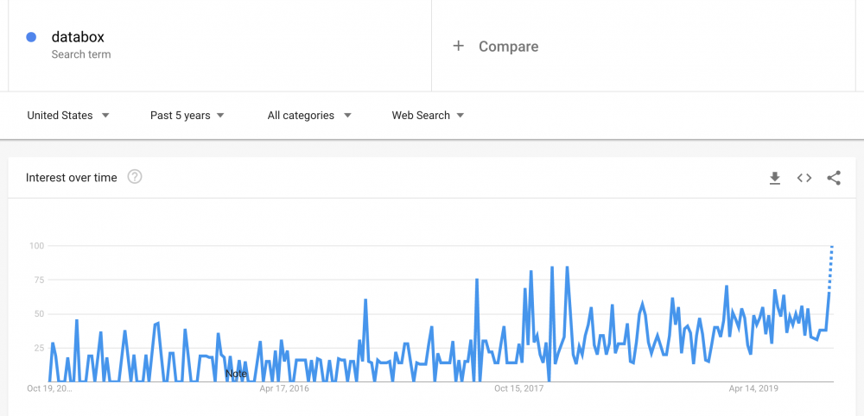Viewport: 864px width, 416px height.
Task: Click the Note marker on the chart
Action: click(236, 374)
